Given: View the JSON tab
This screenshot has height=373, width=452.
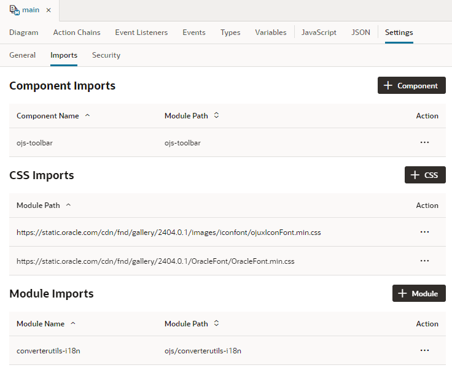Looking at the screenshot, I should click(360, 33).
